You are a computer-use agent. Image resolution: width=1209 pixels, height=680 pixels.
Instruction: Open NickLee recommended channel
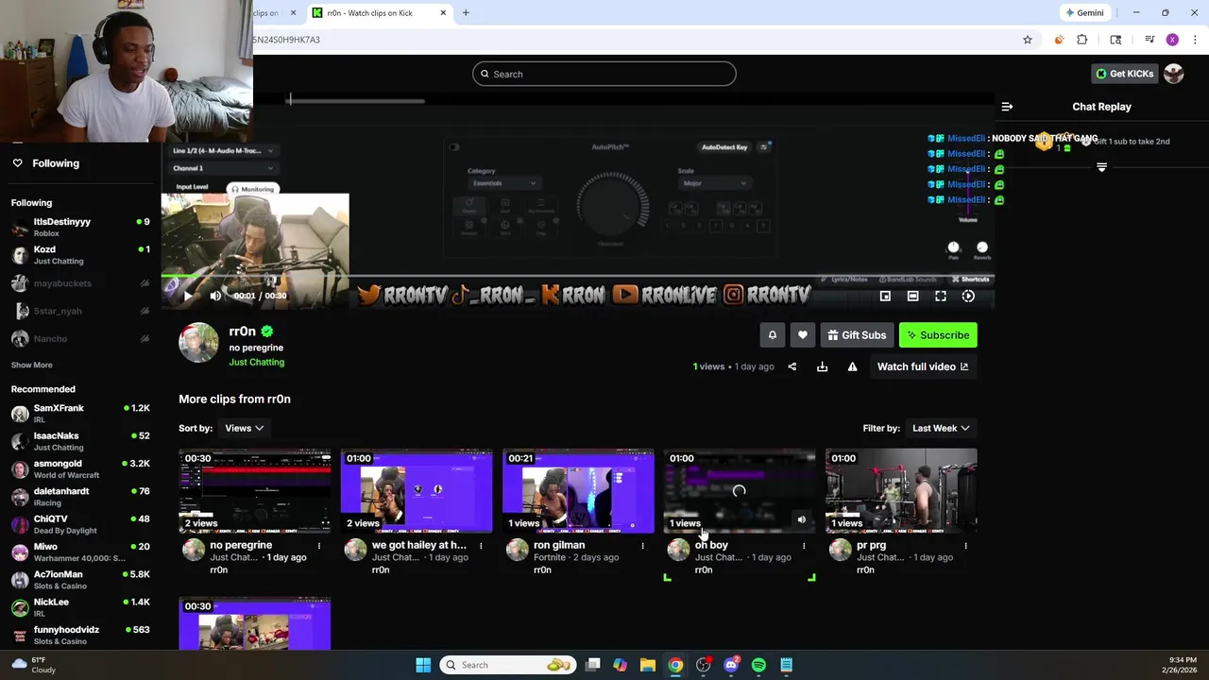80,607
